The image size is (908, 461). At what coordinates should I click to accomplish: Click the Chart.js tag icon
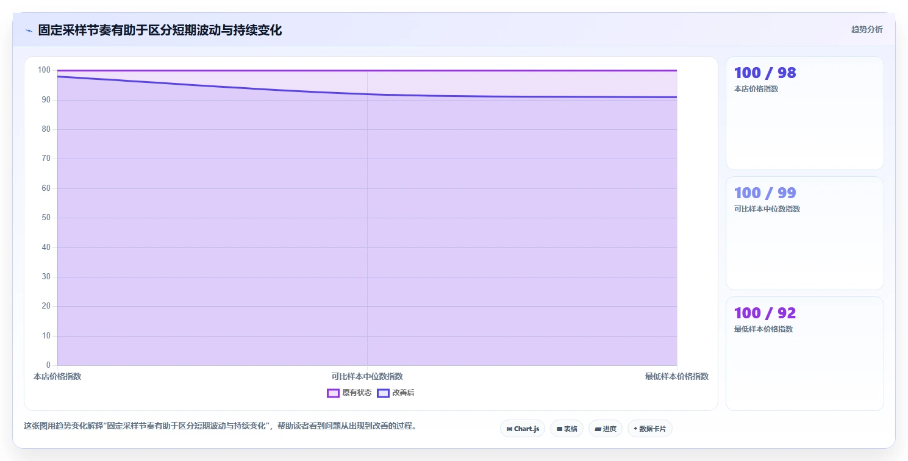click(509, 429)
